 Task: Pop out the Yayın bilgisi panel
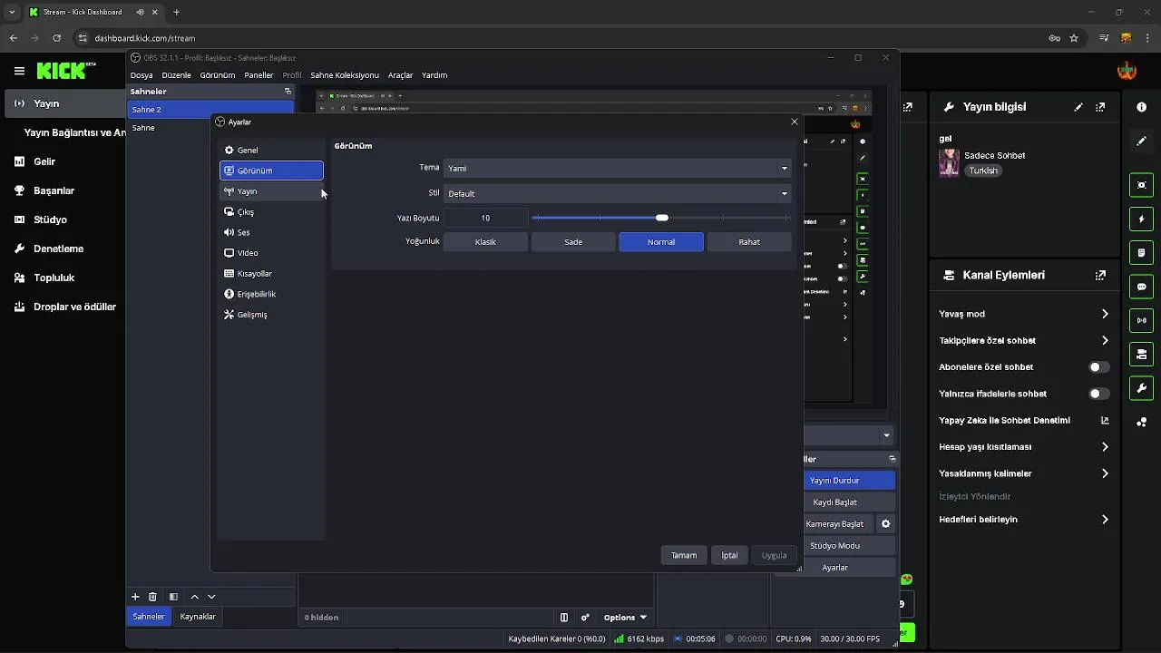coord(1101,107)
